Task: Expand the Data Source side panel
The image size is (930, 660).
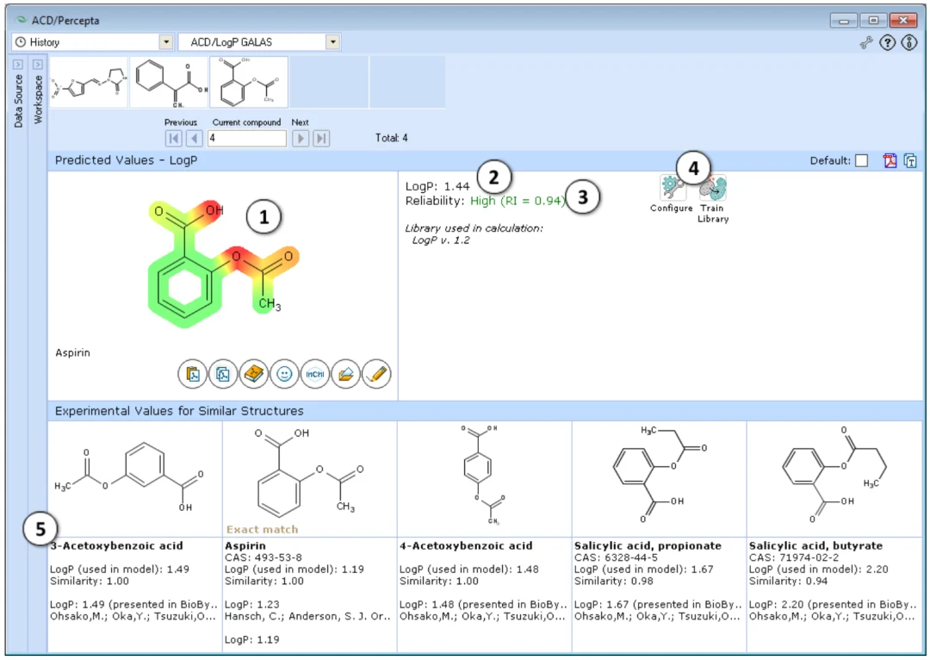Action: click(x=18, y=65)
